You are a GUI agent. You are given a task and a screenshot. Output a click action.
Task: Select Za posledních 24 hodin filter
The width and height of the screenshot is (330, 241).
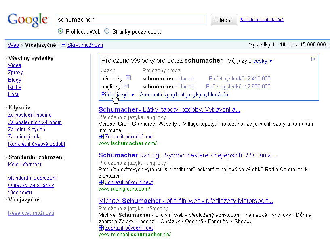pos(35,122)
